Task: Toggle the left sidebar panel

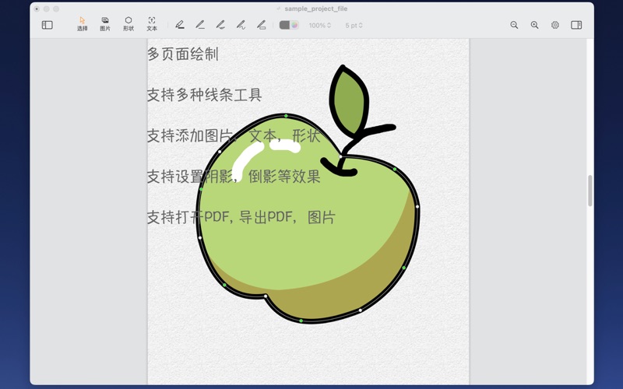Action: [47, 25]
